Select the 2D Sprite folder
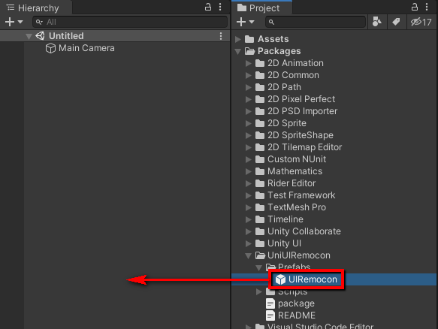This screenshot has height=329, width=438. click(287, 123)
